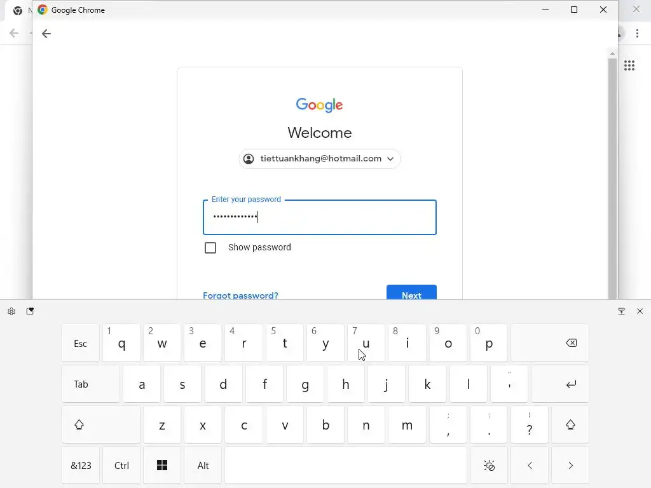Tap the u key
651x488 pixels.
pyautogui.click(x=366, y=342)
